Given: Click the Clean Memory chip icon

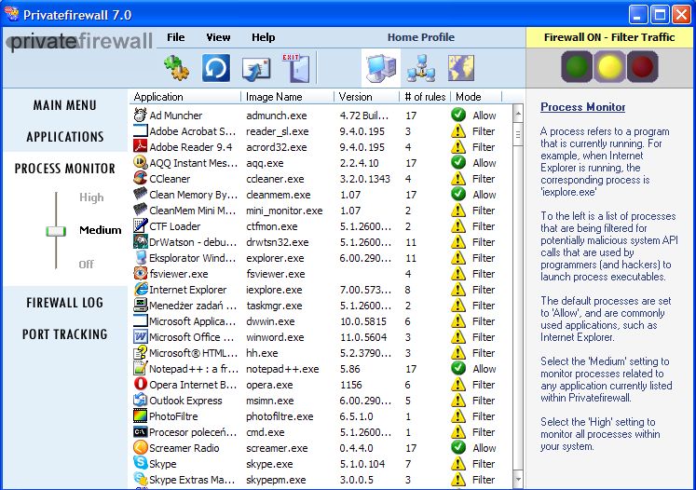Looking at the screenshot, I should point(141,194).
